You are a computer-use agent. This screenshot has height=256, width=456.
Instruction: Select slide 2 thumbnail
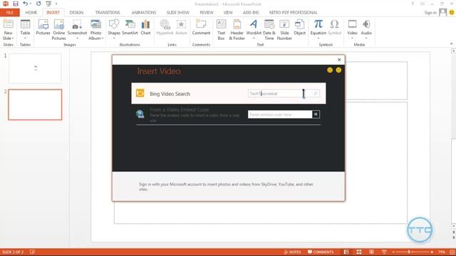35,105
